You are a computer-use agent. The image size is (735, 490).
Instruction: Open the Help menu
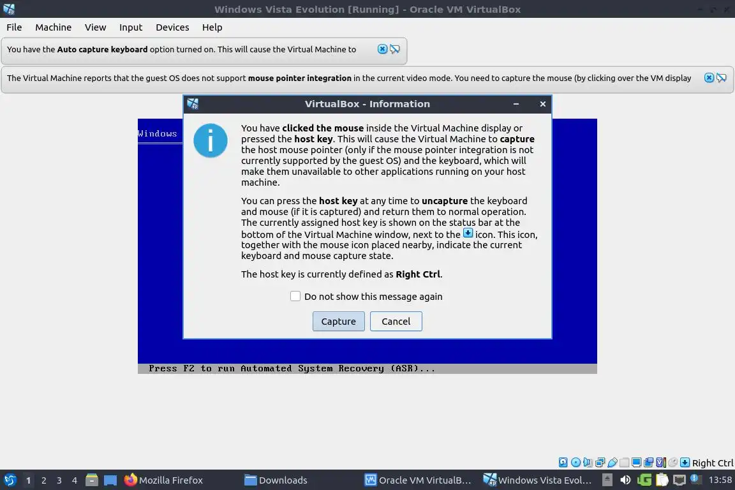click(212, 27)
